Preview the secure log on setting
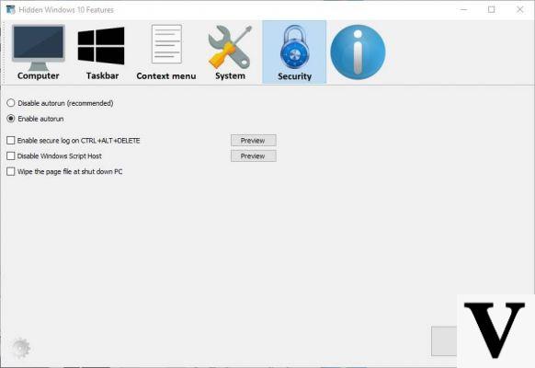The image size is (535, 368). pos(253,141)
